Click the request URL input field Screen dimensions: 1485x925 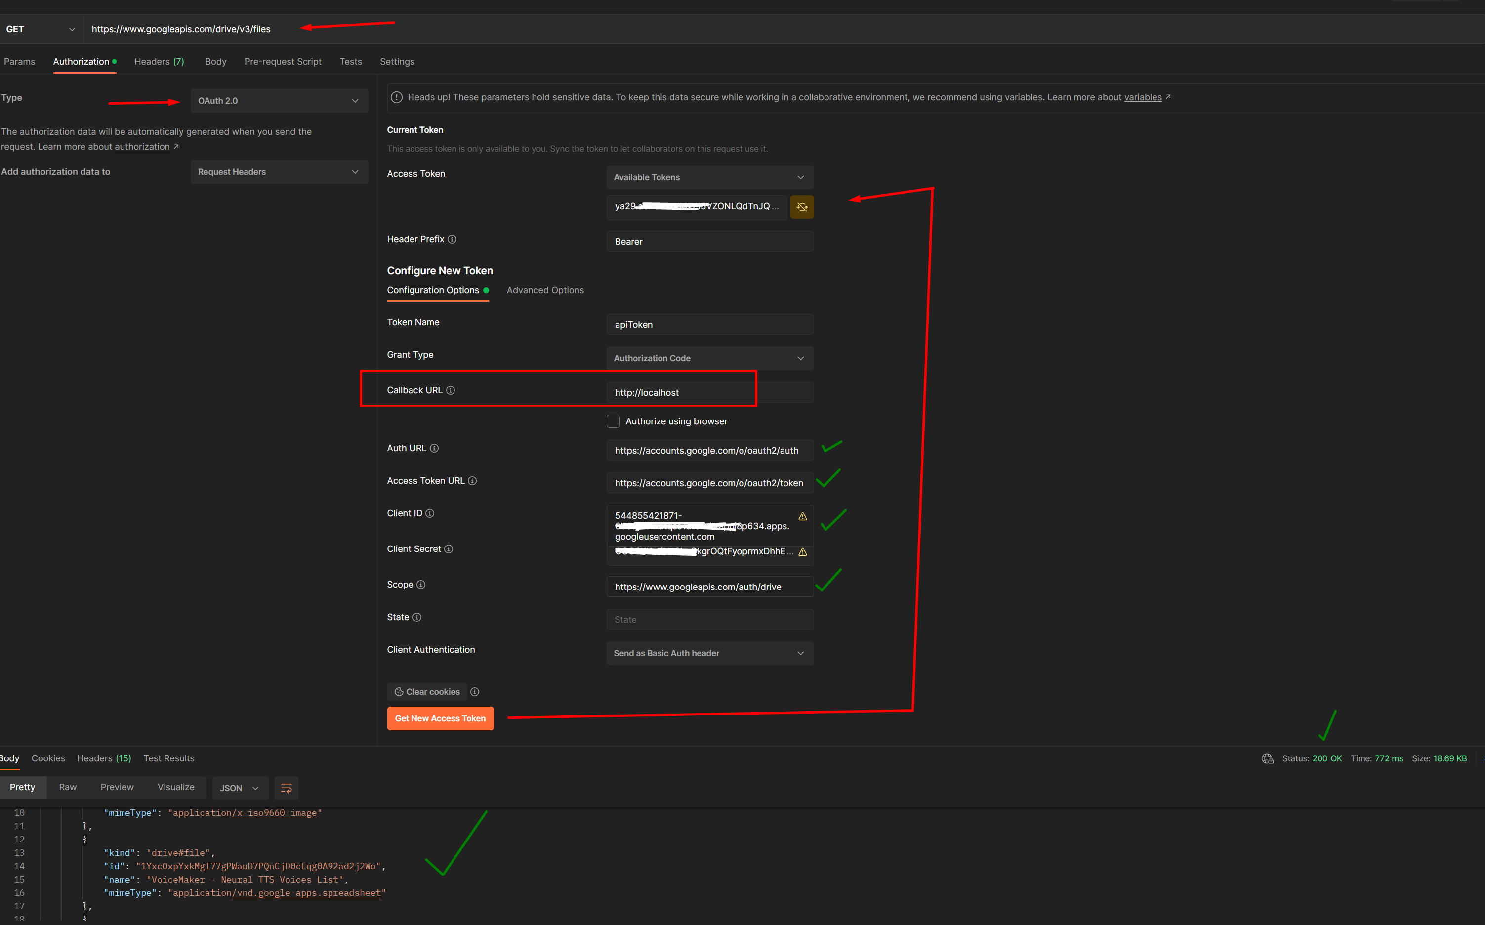pos(784,29)
